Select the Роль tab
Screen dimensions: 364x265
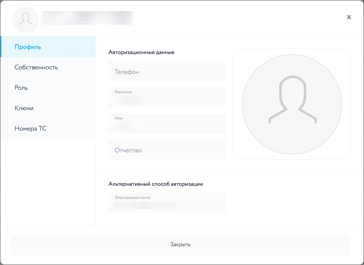[21, 88]
